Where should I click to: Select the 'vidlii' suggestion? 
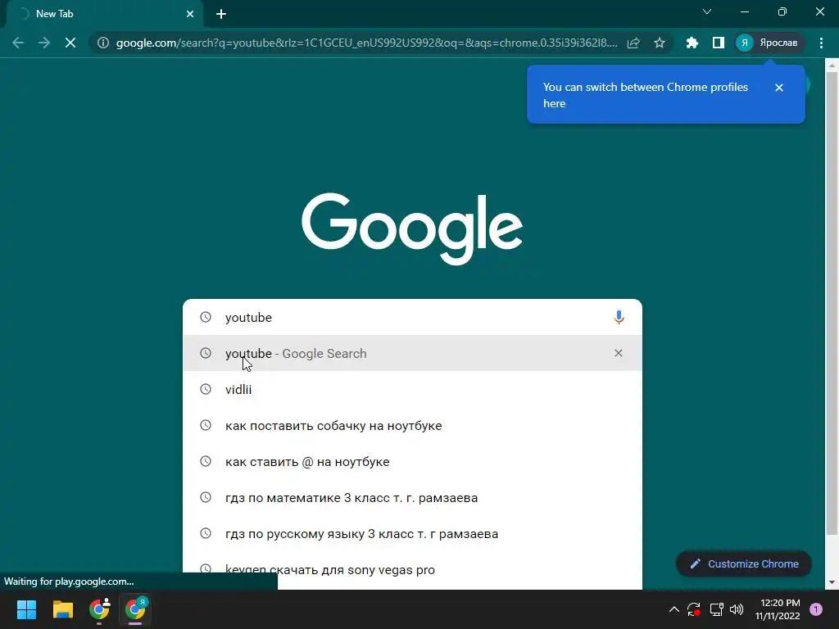[x=412, y=389]
